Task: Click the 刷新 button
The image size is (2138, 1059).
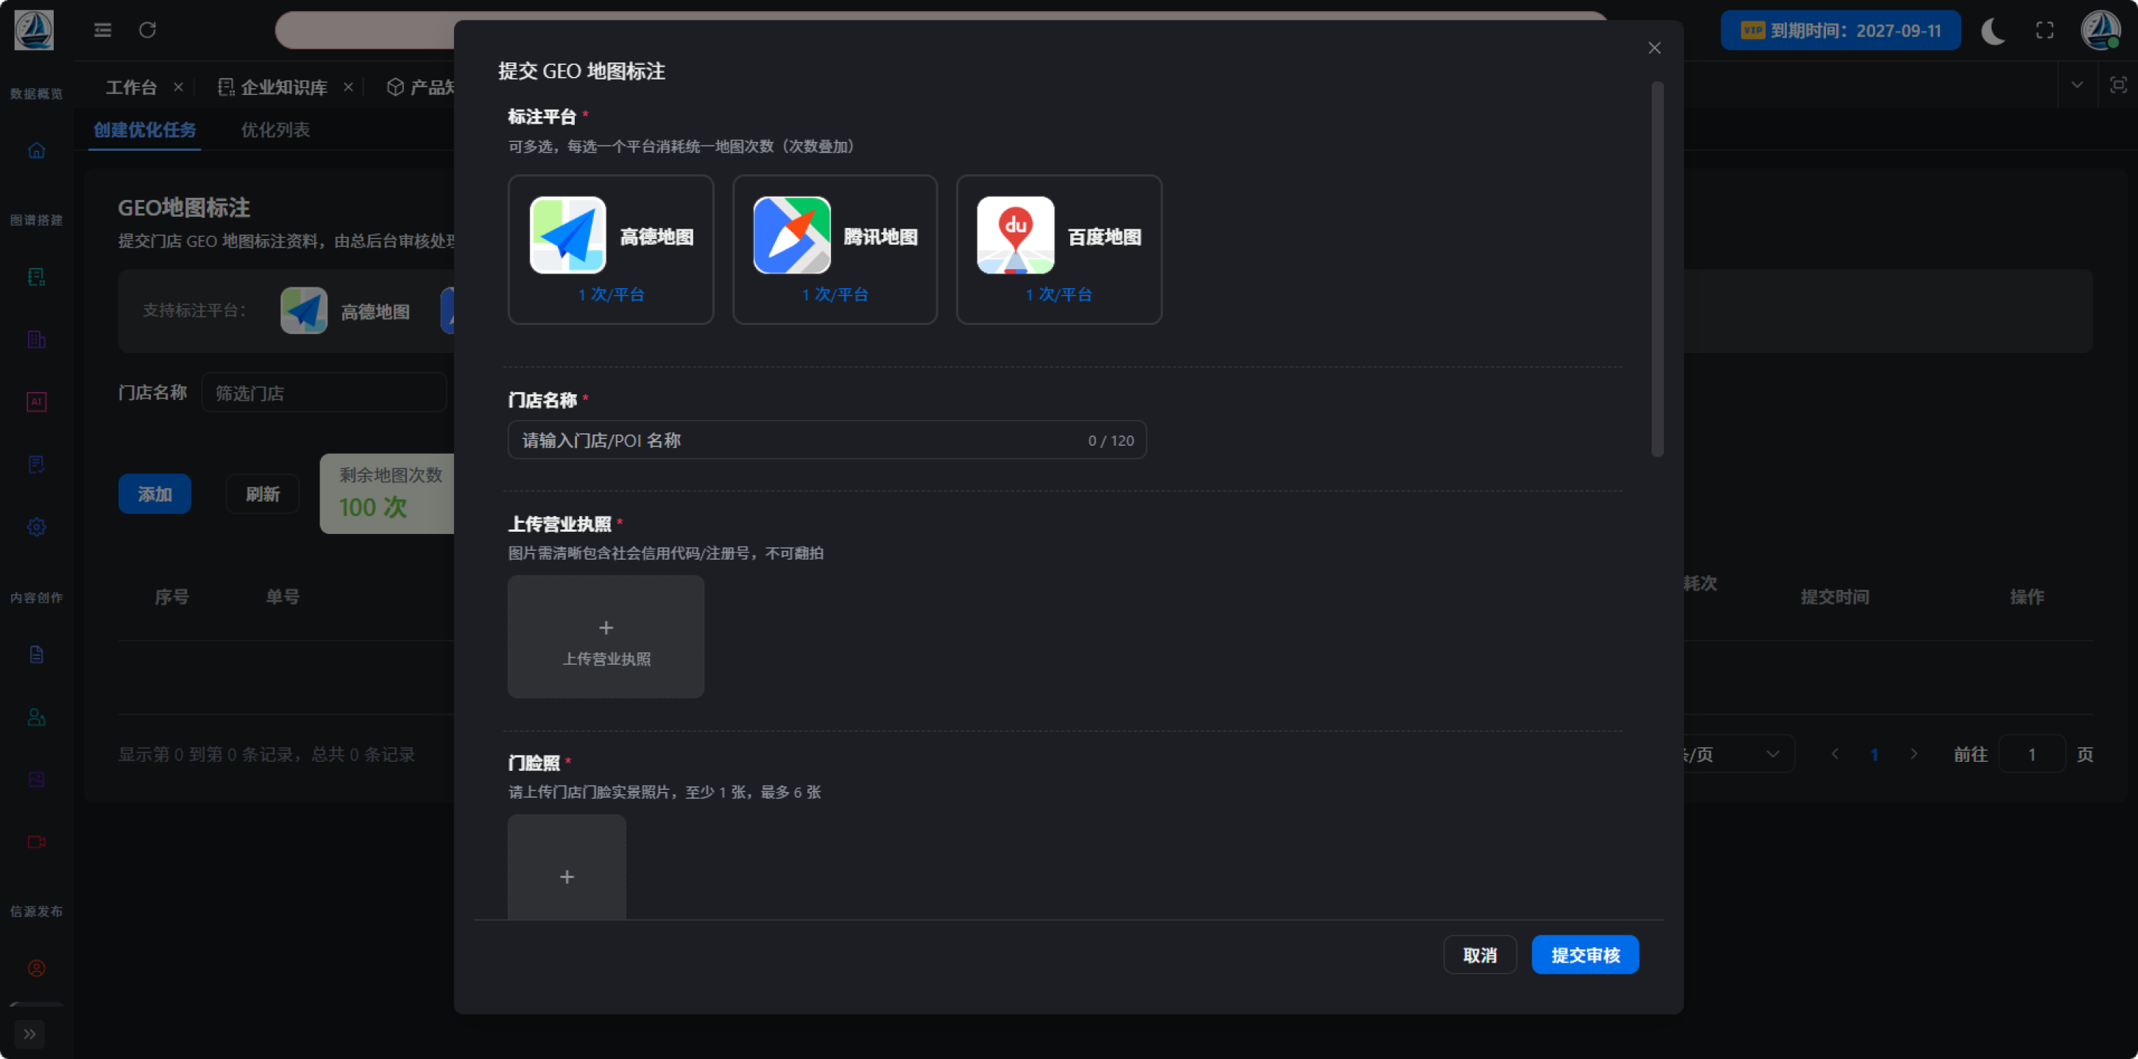Action: (x=262, y=494)
